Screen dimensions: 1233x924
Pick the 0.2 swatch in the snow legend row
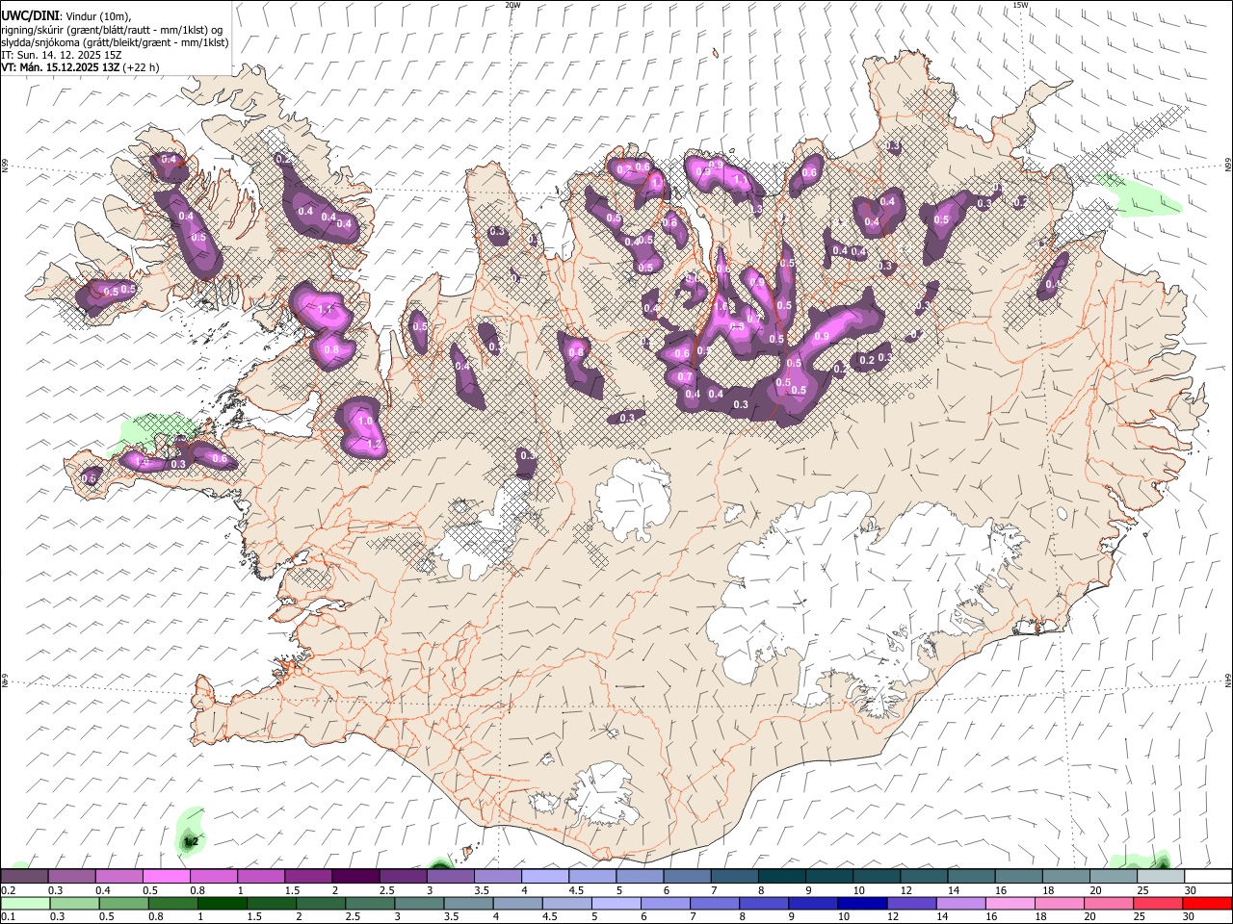[x=24, y=877]
